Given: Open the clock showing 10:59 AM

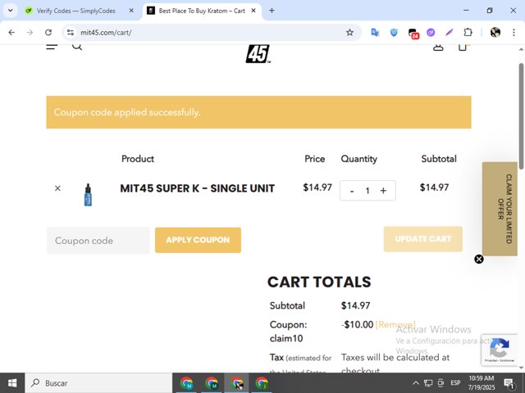Looking at the screenshot, I should point(482,383).
